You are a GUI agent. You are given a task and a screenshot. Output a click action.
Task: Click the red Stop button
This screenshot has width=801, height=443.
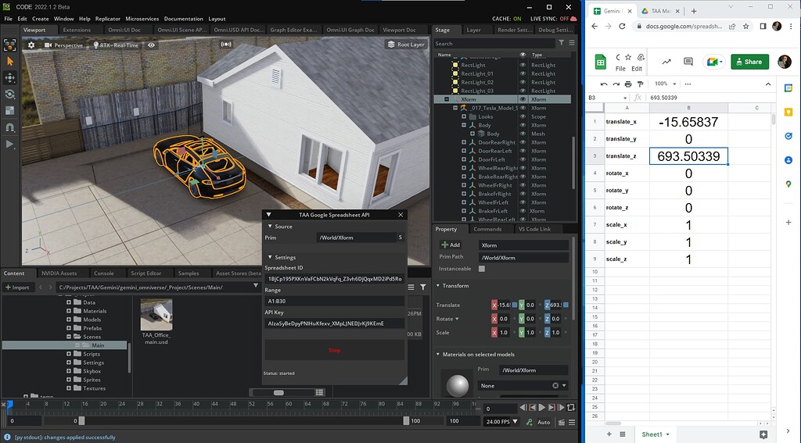click(334, 351)
